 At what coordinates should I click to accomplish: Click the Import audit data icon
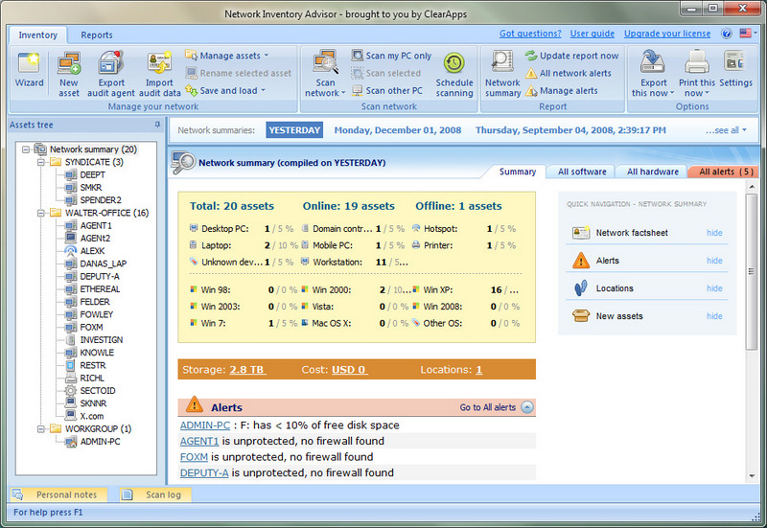(159, 63)
